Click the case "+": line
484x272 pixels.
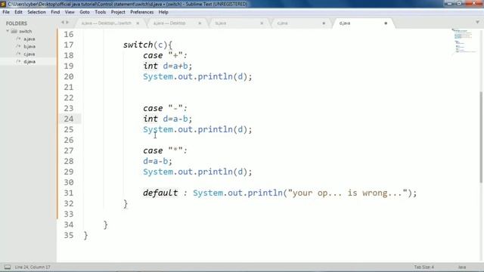(x=165, y=55)
